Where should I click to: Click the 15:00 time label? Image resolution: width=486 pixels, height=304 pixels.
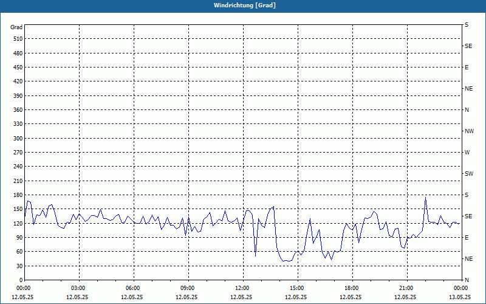(298, 288)
